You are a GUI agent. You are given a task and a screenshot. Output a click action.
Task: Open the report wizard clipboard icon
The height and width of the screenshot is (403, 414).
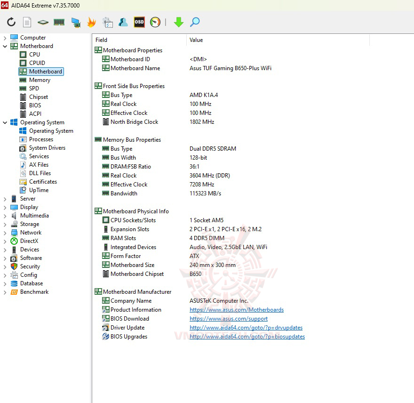tap(107, 23)
